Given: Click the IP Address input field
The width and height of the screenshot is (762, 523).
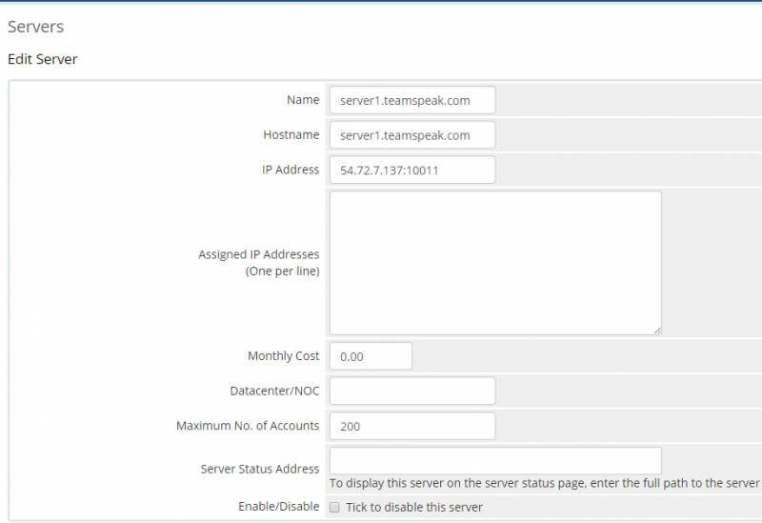Looking at the screenshot, I should click(x=412, y=170).
